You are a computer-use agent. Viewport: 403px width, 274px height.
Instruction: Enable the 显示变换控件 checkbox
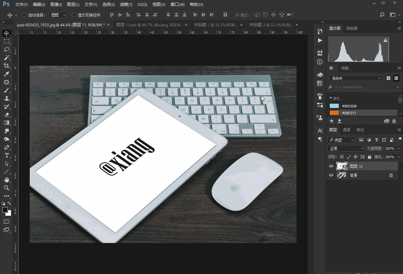point(74,15)
